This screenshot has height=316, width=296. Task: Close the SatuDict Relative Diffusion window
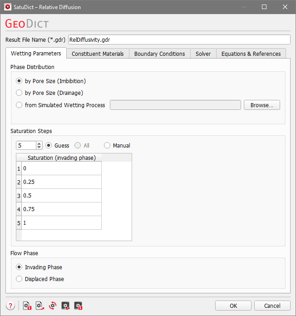pos(285,7)
